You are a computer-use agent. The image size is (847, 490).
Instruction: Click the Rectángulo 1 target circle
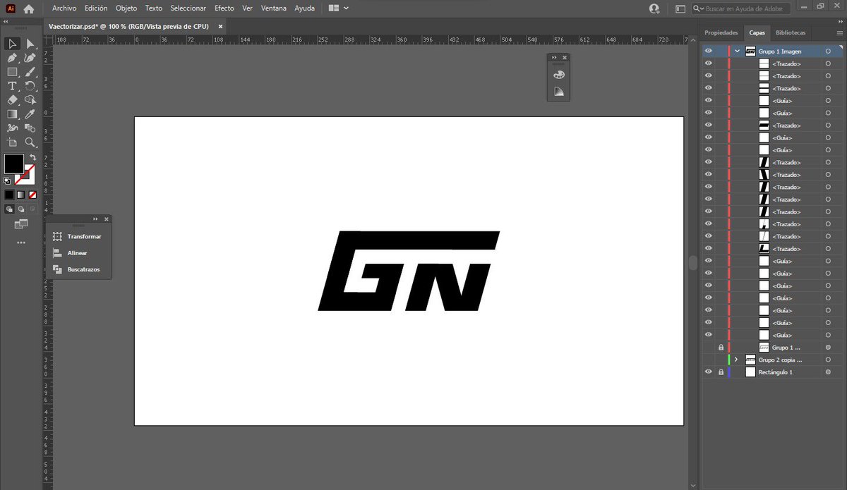click(828, 372)
